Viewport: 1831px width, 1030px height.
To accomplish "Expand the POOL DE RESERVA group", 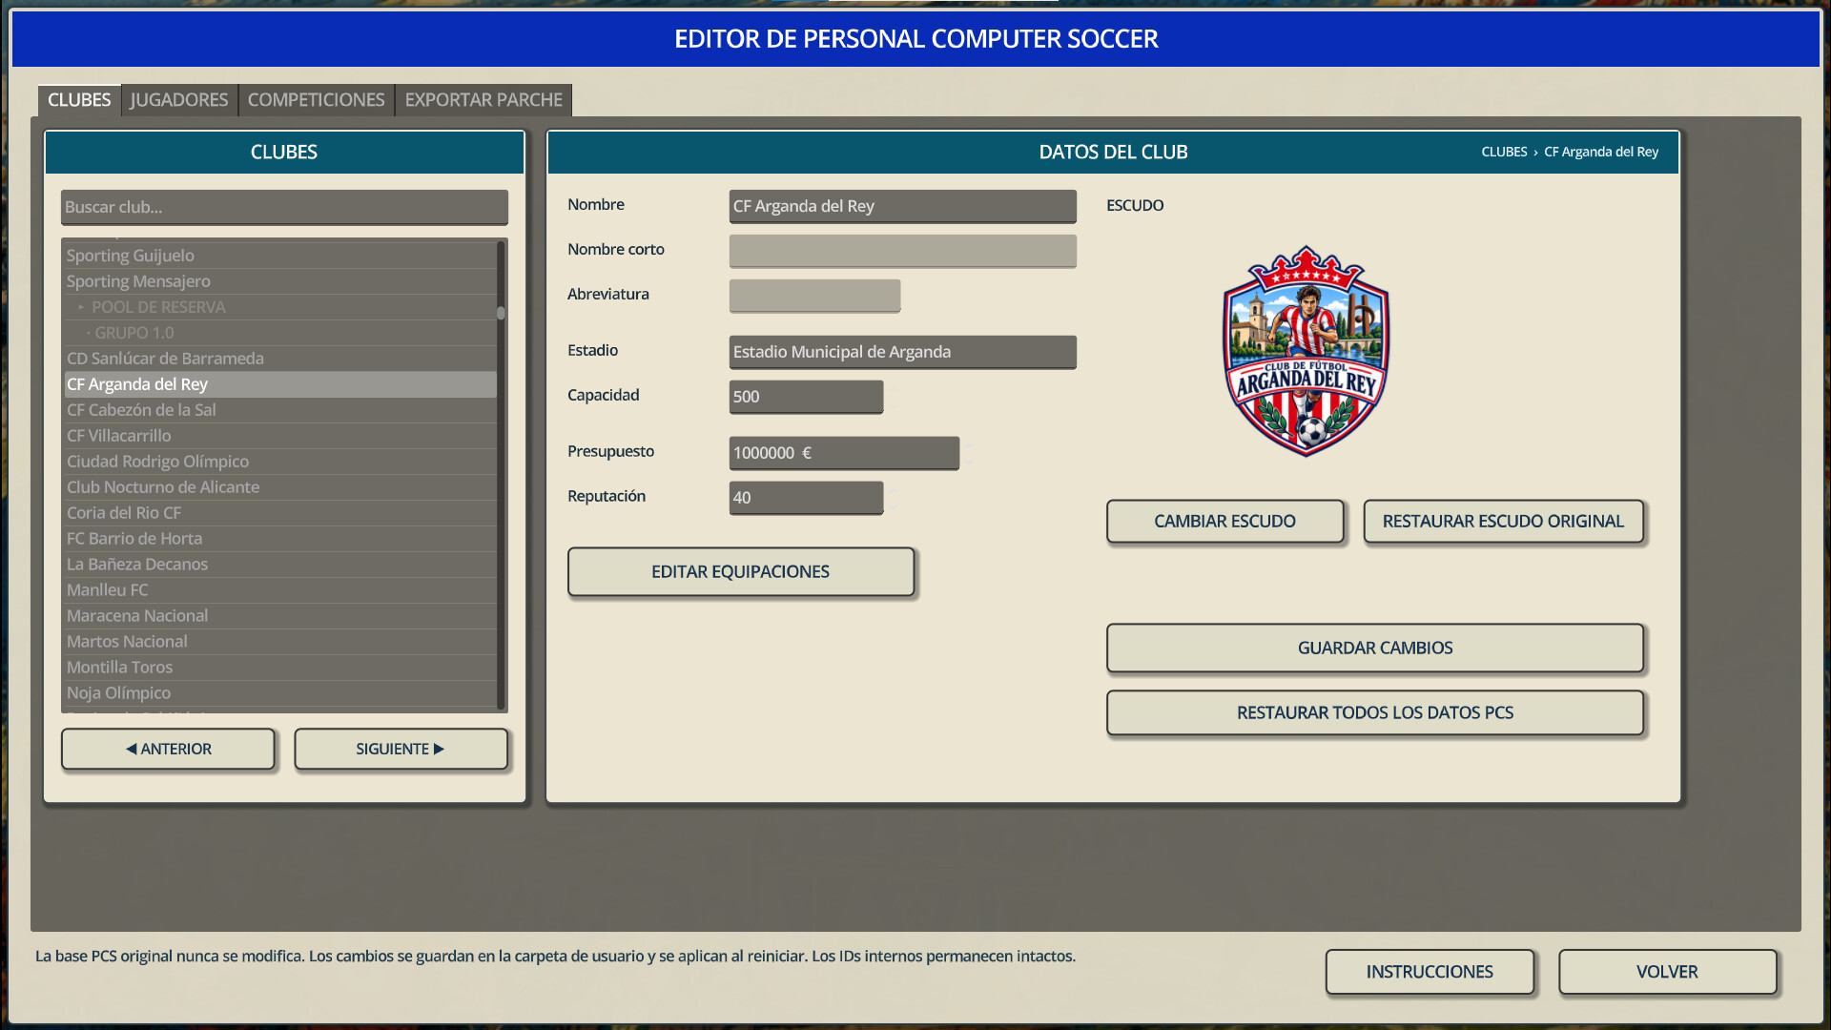I will (280, 307).
